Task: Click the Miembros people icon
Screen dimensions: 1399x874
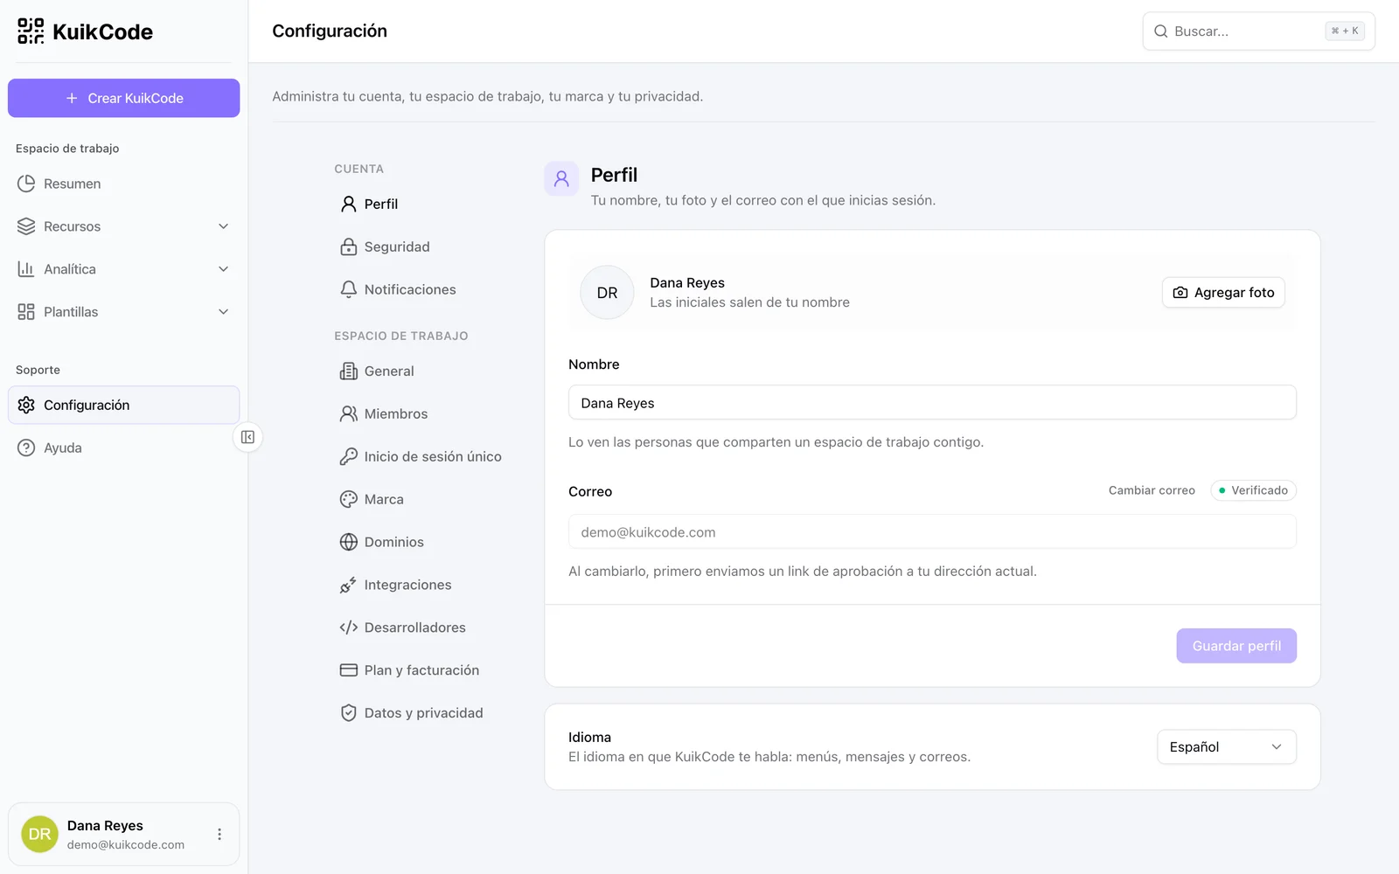Action: coord(348,413)
